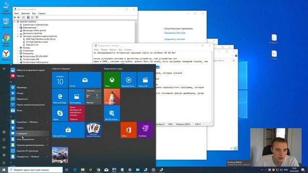The height and width of the screenshot is (173, 308).
Task: Open the Xbox tile in Start menu
Action: (x=112, y=80)
